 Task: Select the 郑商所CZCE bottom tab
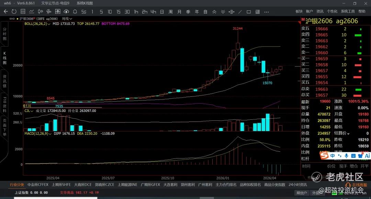(104, 185)
